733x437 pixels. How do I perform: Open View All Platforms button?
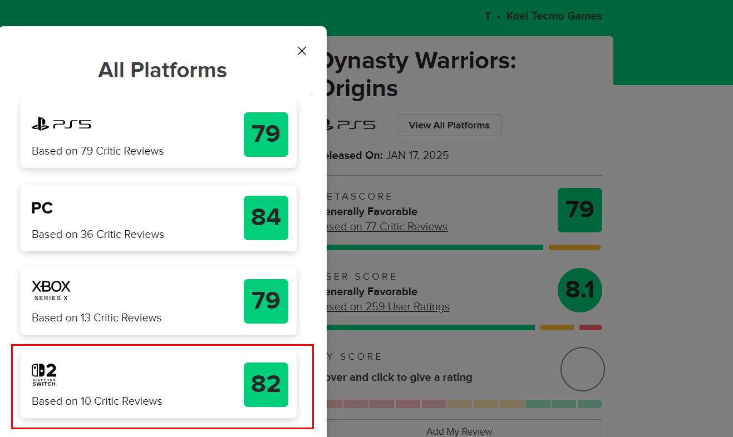pyautogui.click(x=449, y=125)
